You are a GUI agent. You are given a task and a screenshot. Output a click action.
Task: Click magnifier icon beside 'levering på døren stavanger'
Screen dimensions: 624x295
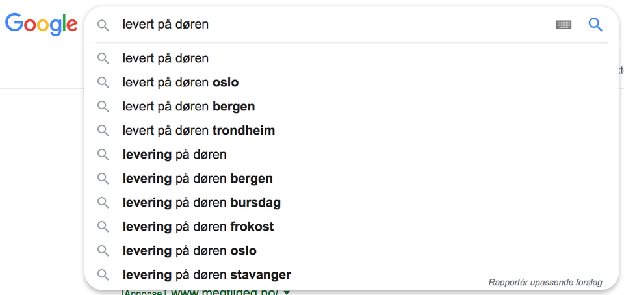tap(103, 275)
